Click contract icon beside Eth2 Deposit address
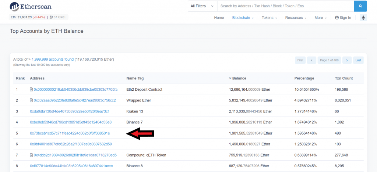 [x=32, y=90]
